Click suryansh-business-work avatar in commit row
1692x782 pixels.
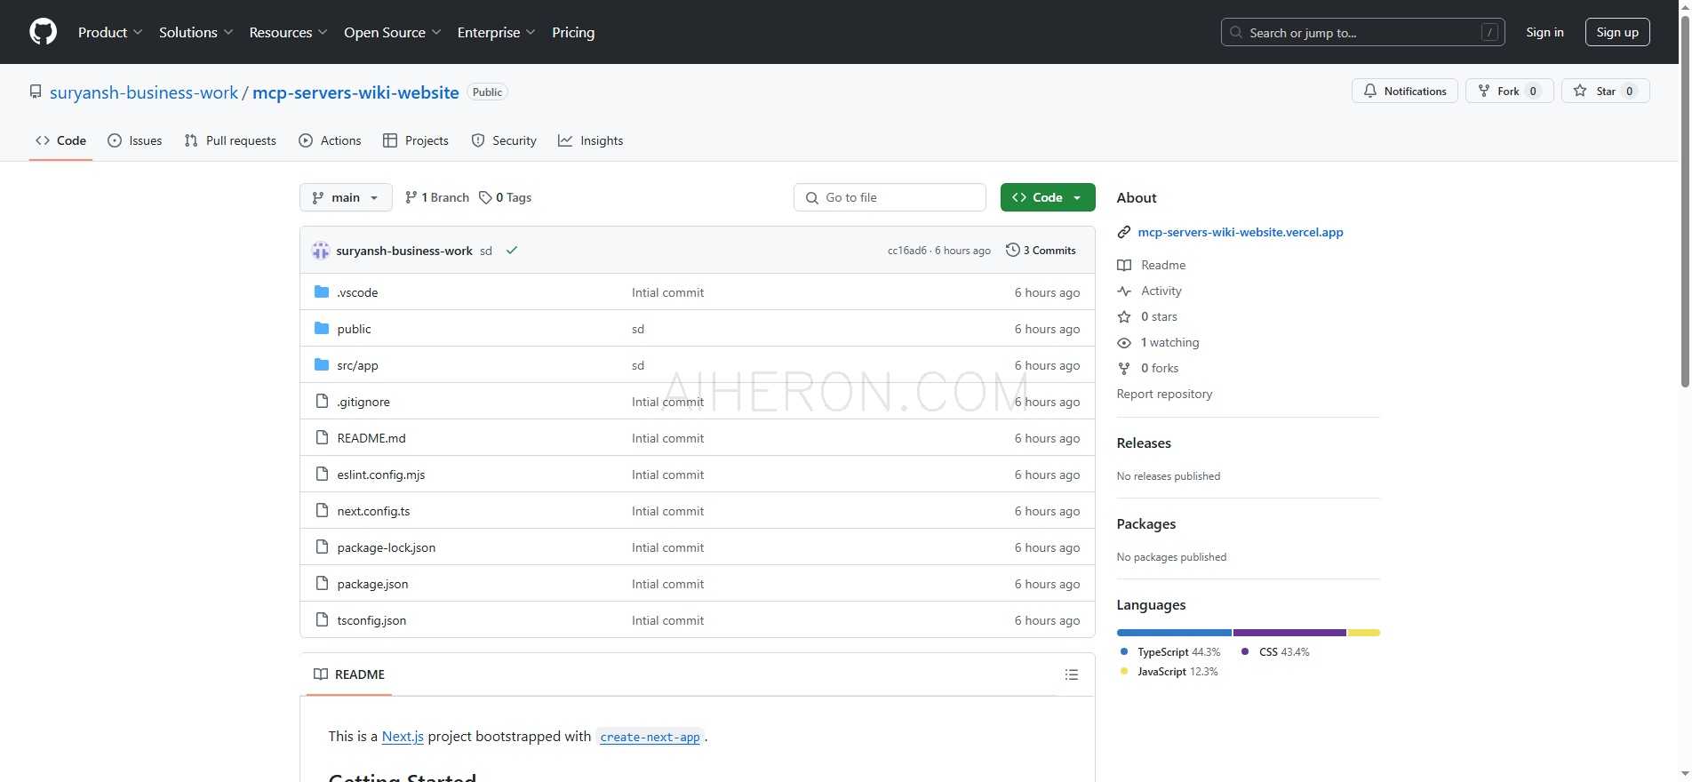pyautogui.click(x=321, y=251)
